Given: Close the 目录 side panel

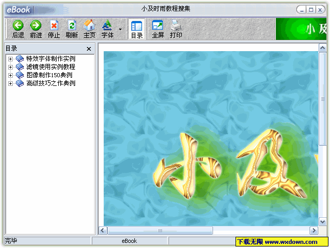Looking at the screenshot, I should 89,49.
